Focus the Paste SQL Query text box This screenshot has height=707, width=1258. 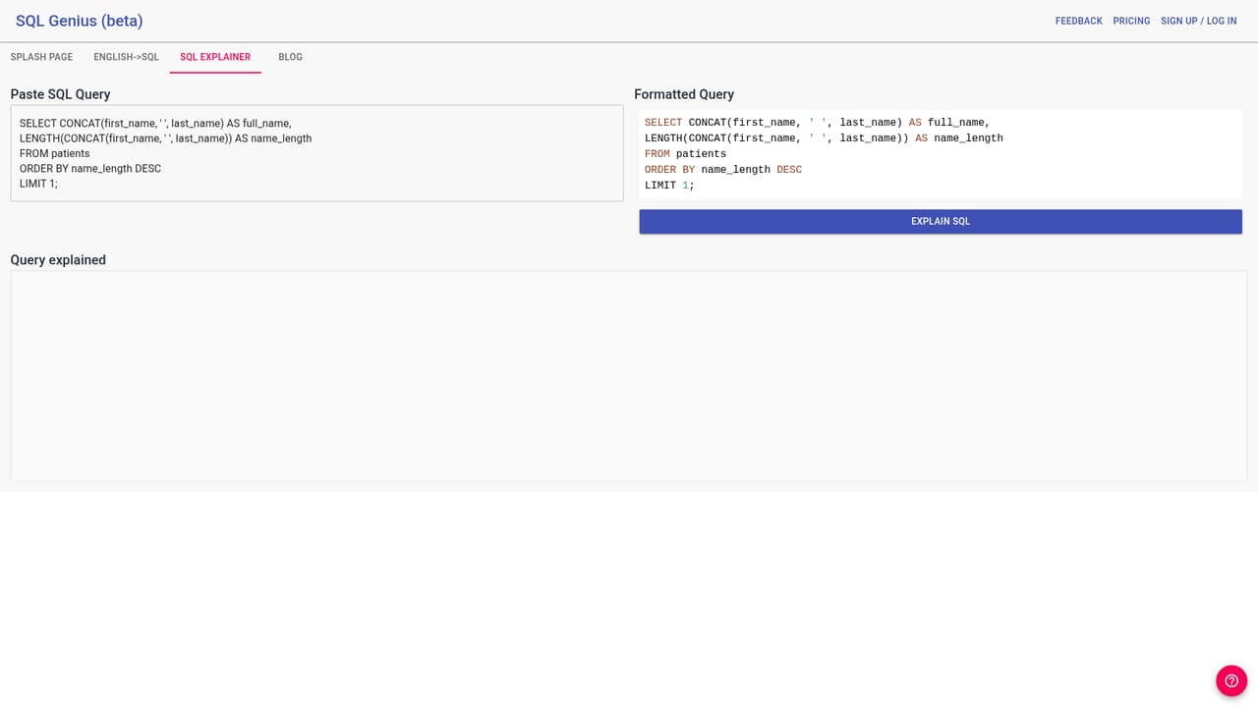(x=316, y=153)
